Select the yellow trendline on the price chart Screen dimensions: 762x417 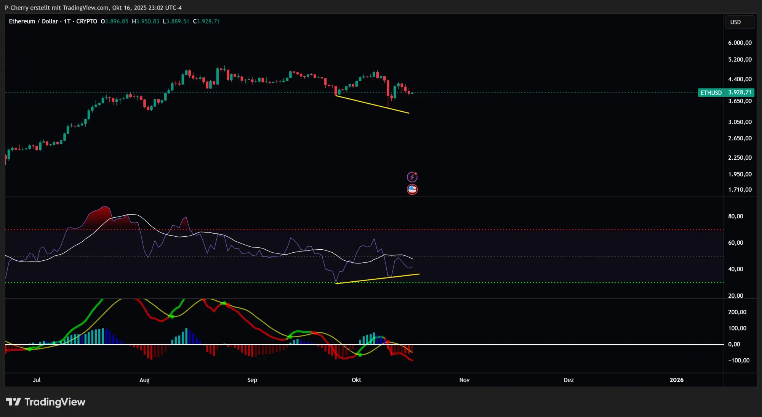pos(372,104)
